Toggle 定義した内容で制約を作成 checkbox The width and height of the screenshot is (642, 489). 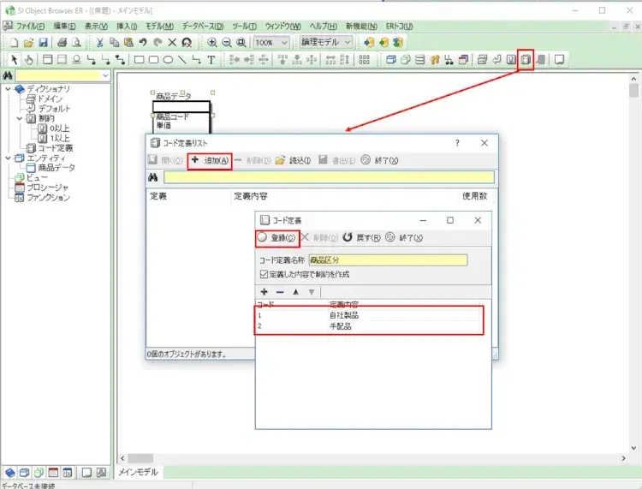[264, 274]
